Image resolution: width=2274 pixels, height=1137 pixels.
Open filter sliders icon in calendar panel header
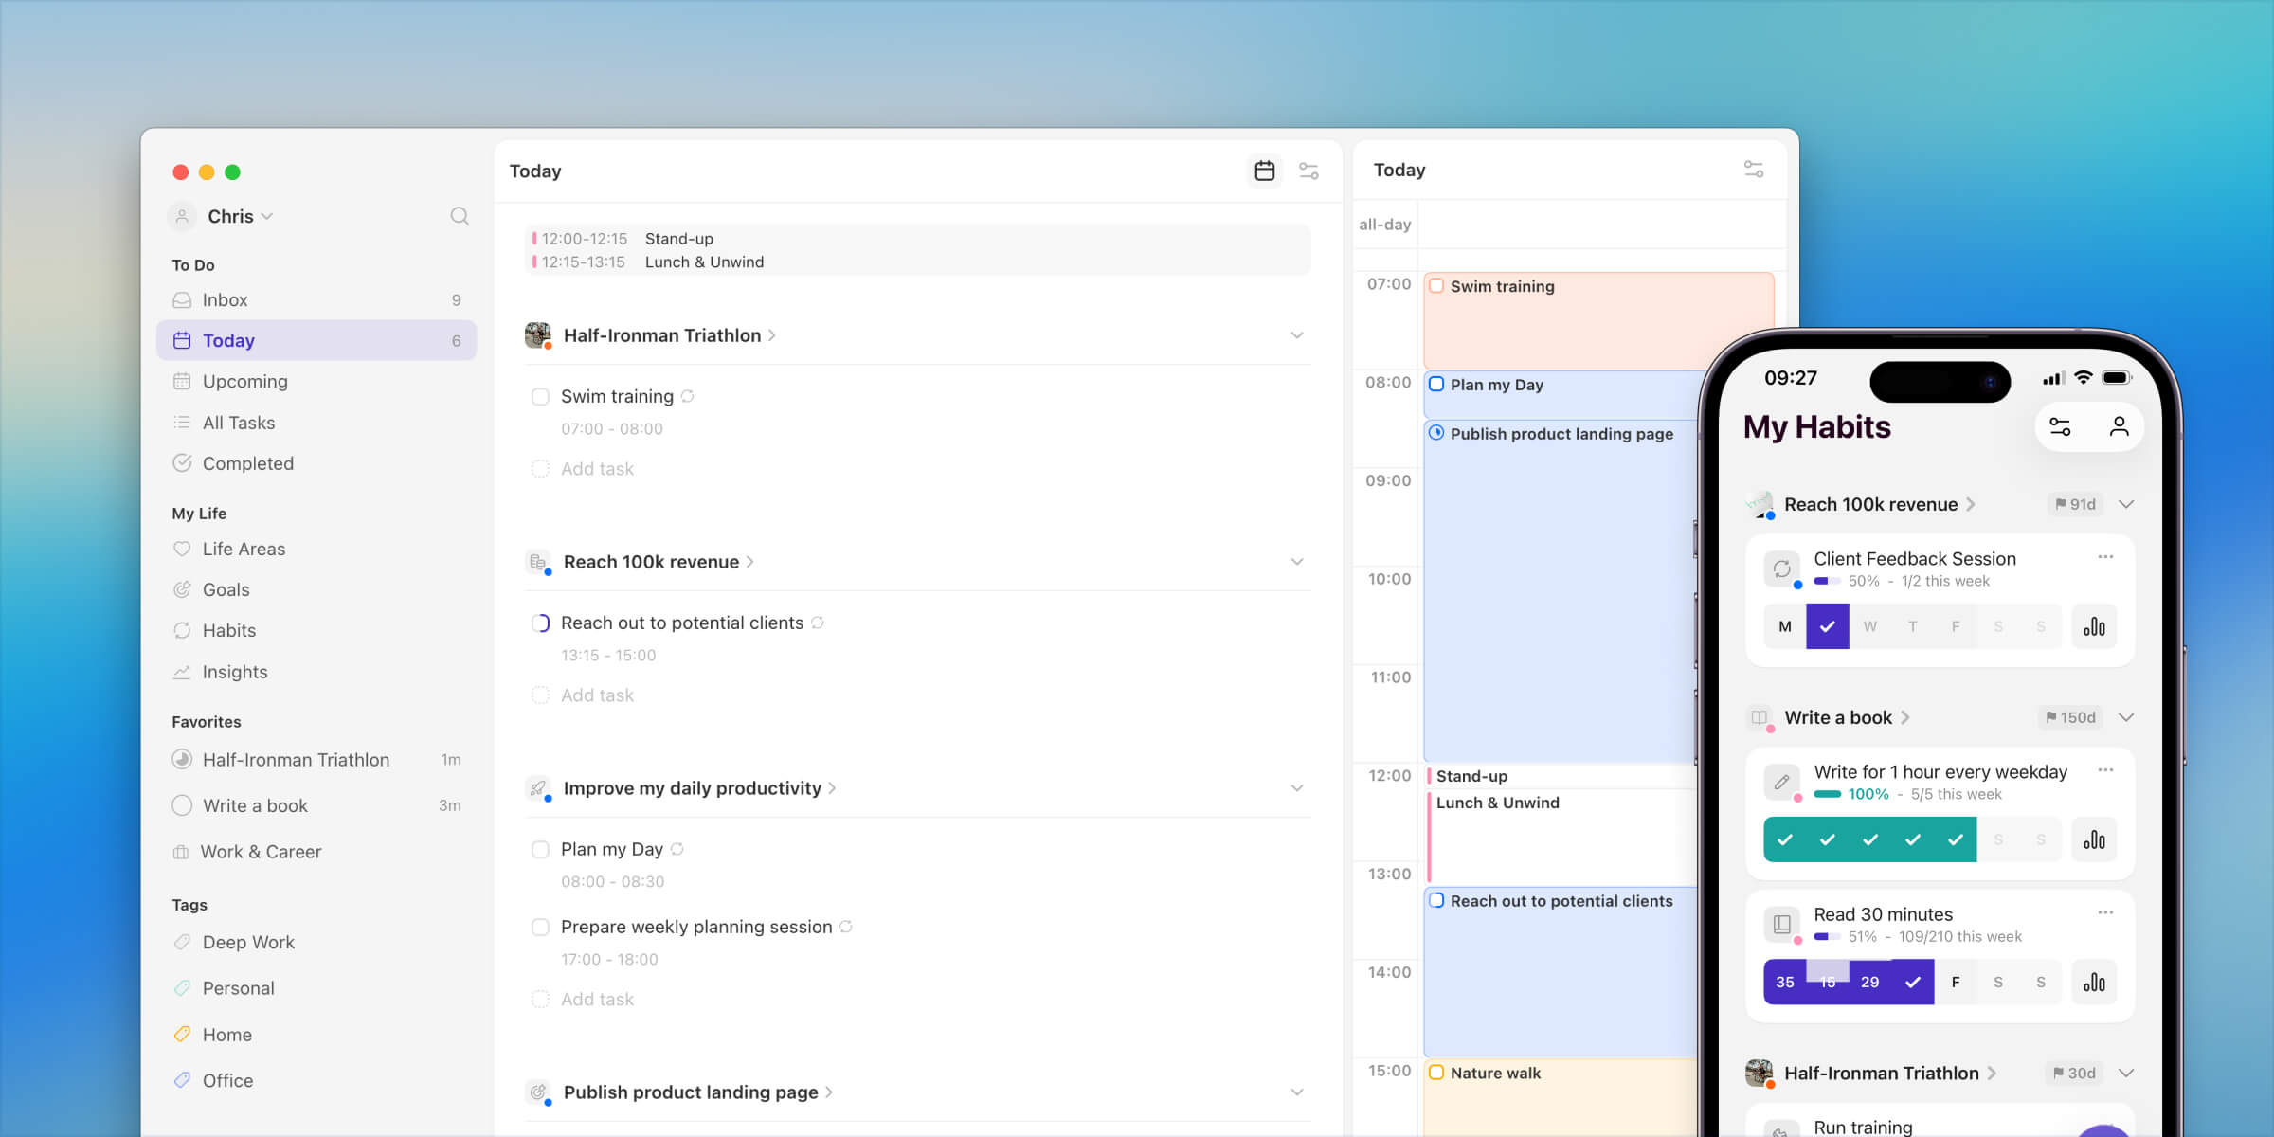[1753, 170]
